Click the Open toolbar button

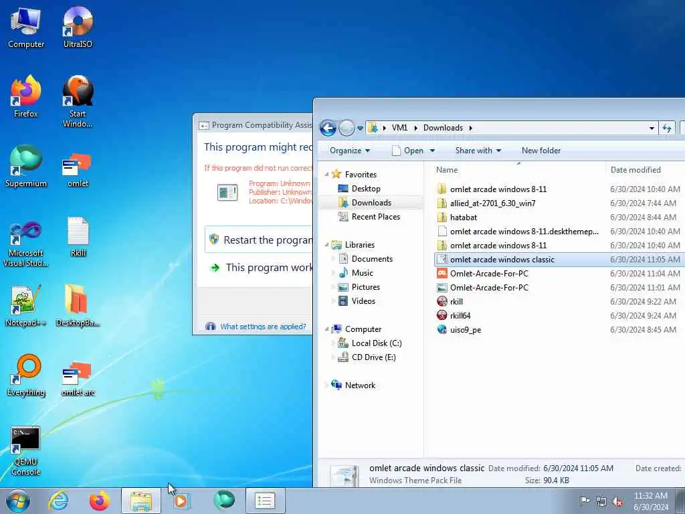(x=408, y=151)
